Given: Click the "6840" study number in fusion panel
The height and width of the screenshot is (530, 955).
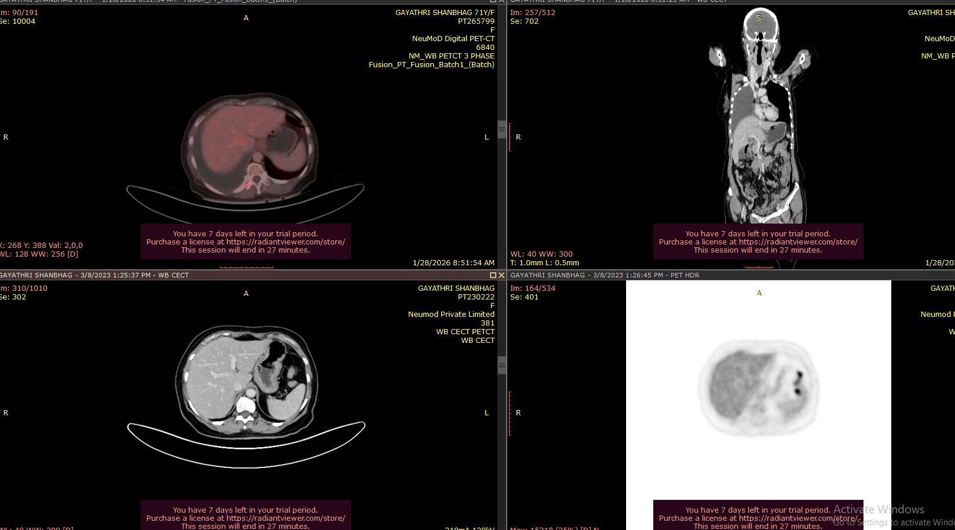Looking at the screenshot, I should pos(485,47).
